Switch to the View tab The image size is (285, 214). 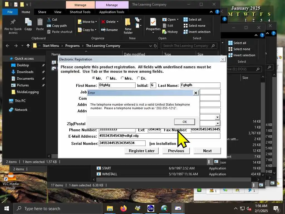coord(58,12)
